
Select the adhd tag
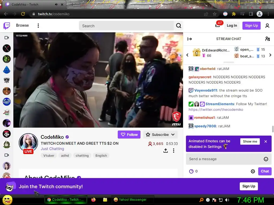click(65, 156)
